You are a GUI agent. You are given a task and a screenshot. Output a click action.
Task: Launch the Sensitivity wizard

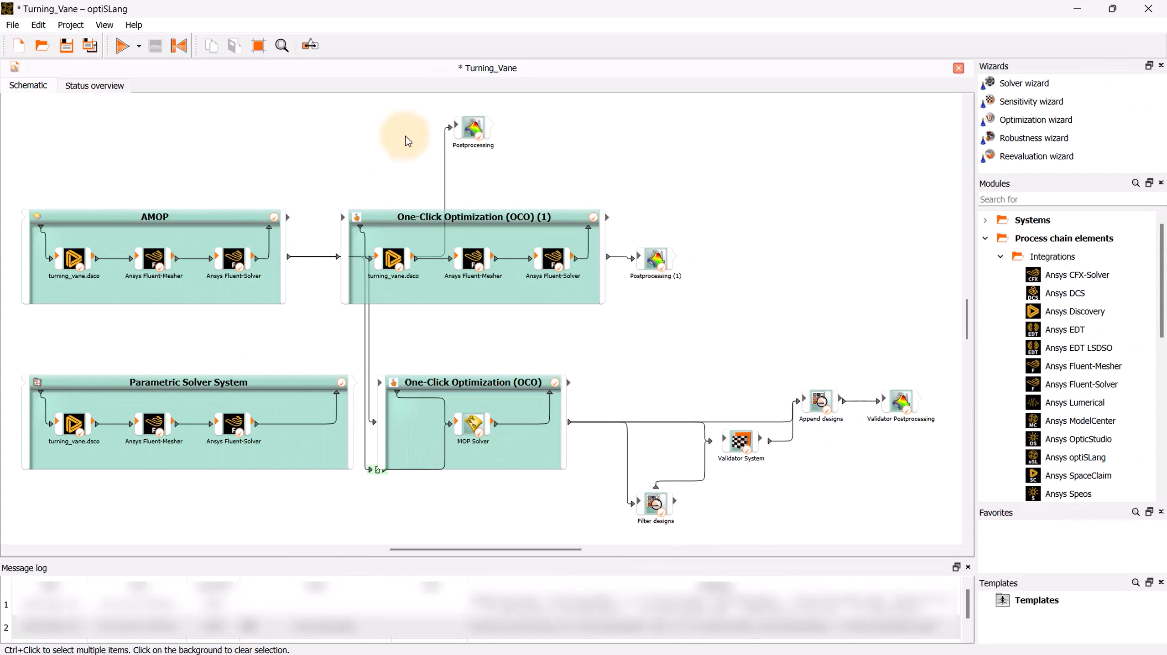click(1031, 101)
